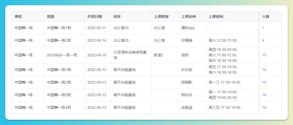This screenshot has height=125, width=293.
Task: Select class 中国舞一级2班 opened 2022-09-13
Action: tap(59, 82)
